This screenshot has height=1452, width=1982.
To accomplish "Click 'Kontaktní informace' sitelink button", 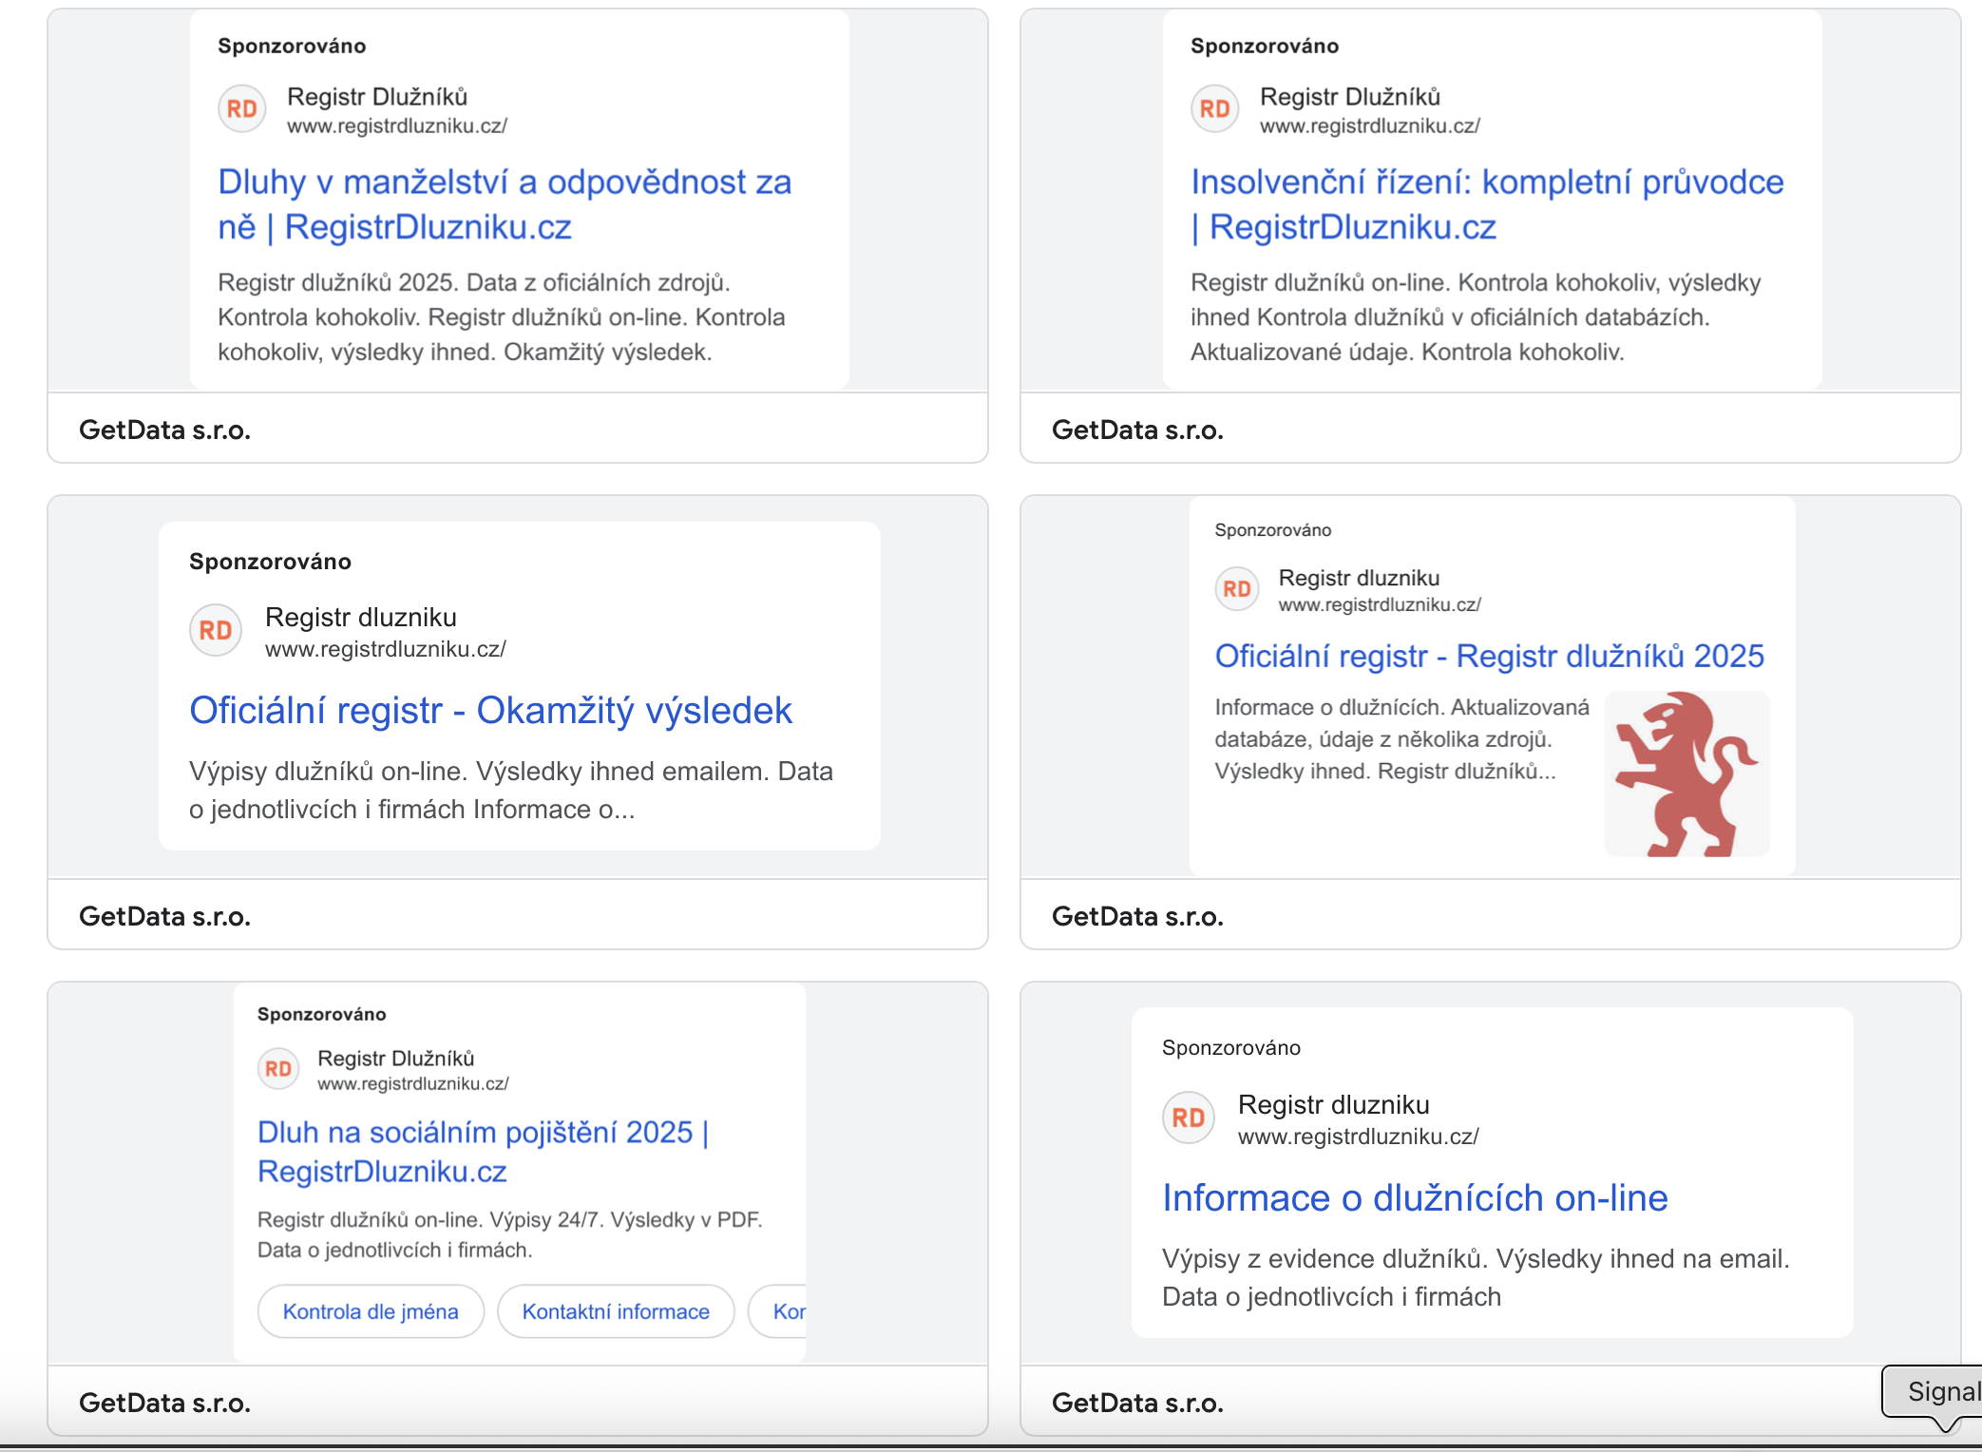I will pos(616,1311).
